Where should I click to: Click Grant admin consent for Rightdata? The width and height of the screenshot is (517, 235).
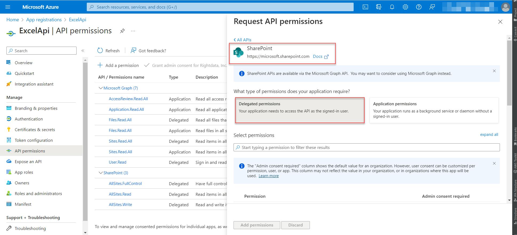click(x=186, y=65)
